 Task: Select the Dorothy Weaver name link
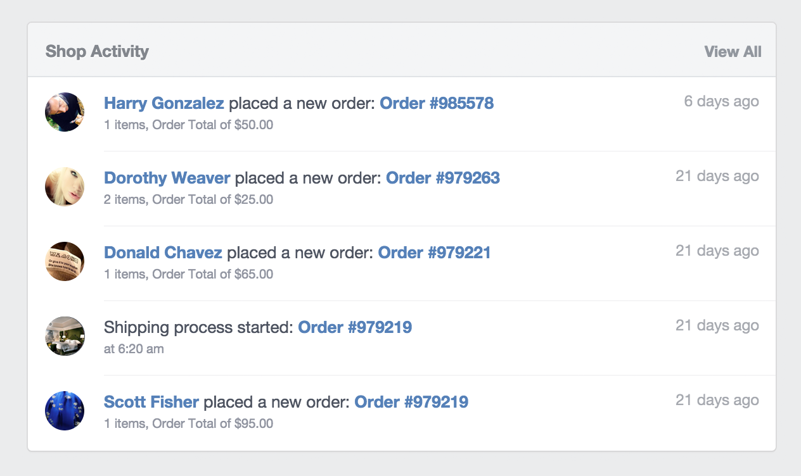pos(167,178)
